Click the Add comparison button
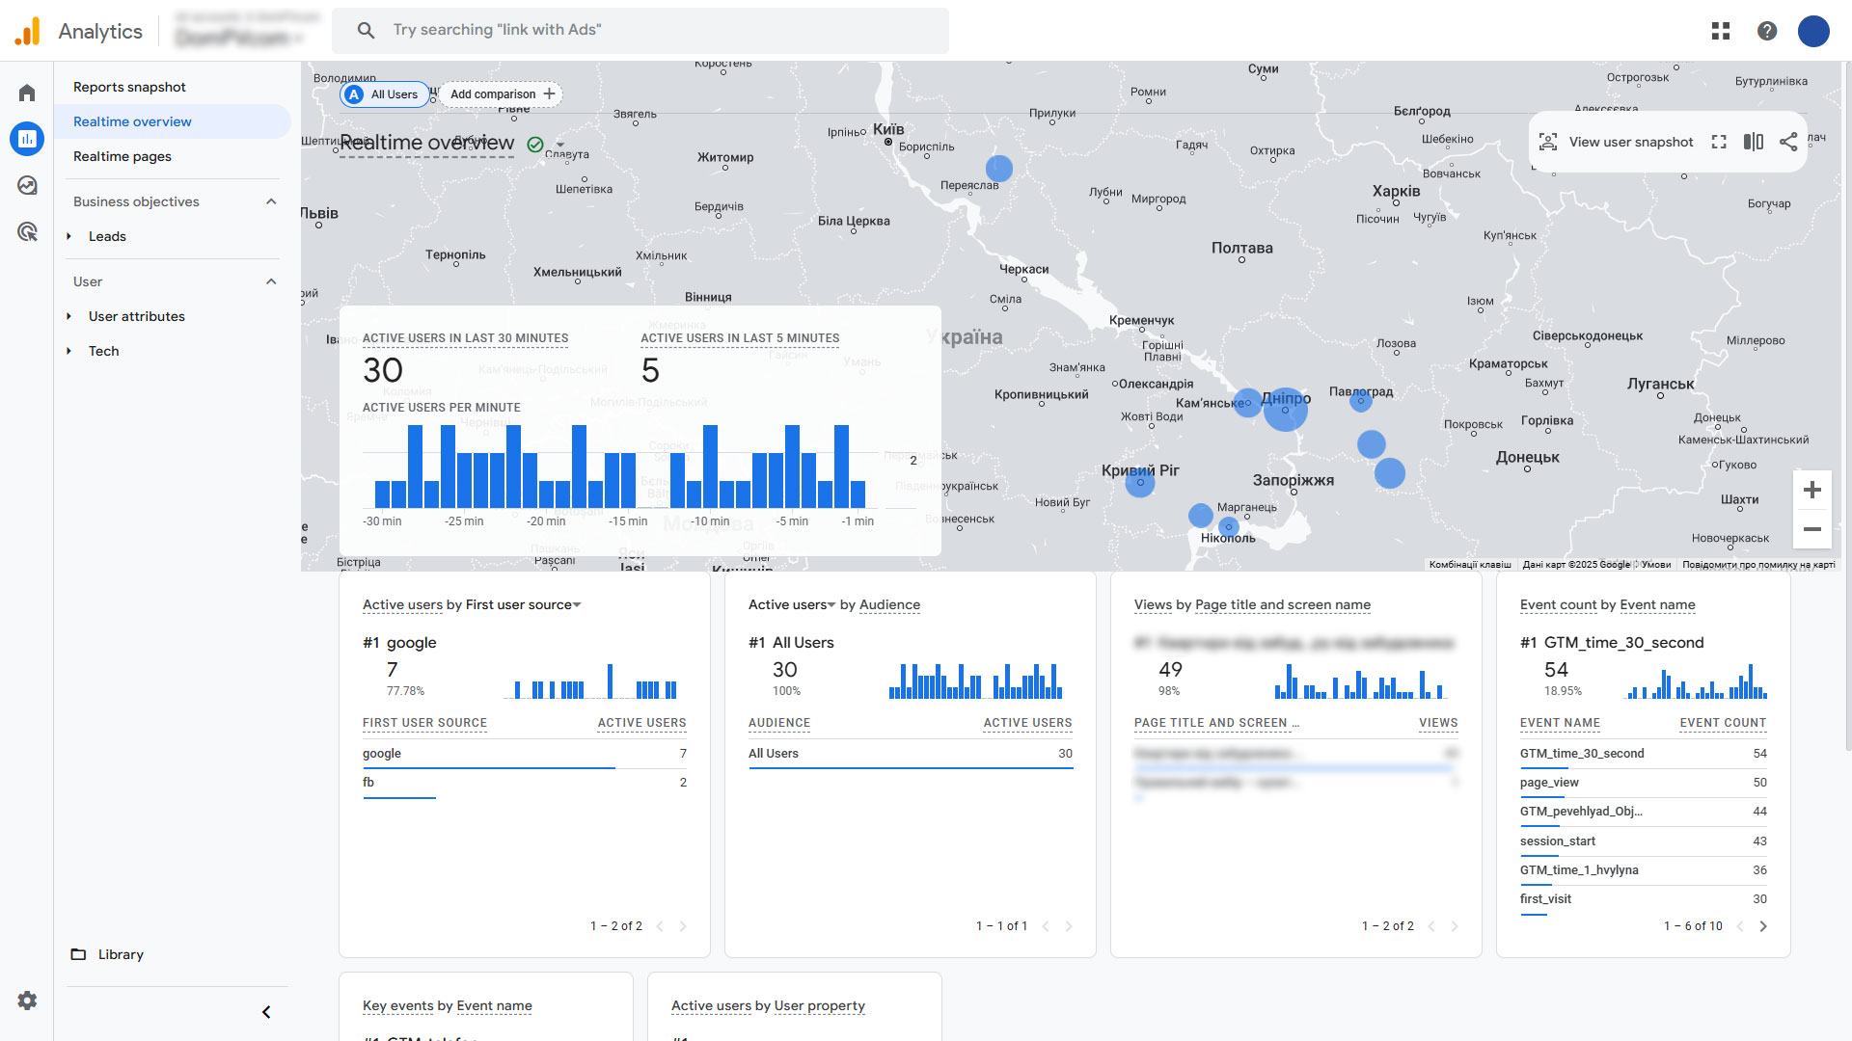Screen dimensions: 1852x1041 tap(502, 94)
